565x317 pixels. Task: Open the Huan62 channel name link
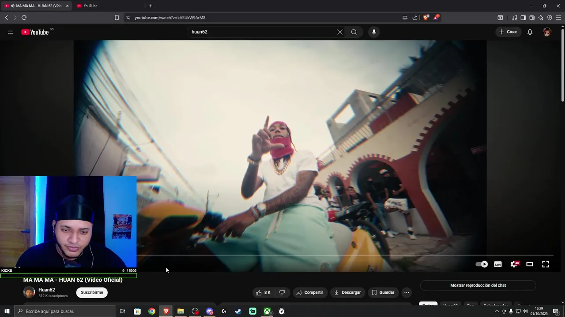tap(47, 290)
